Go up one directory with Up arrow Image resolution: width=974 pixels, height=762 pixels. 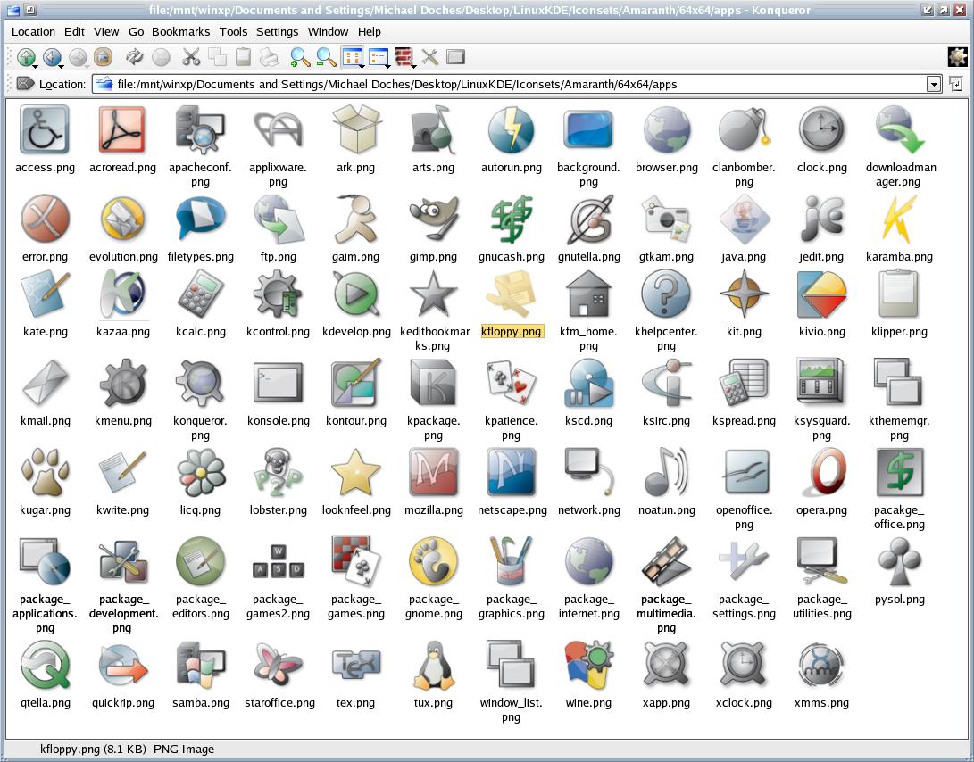coord(26,57)
